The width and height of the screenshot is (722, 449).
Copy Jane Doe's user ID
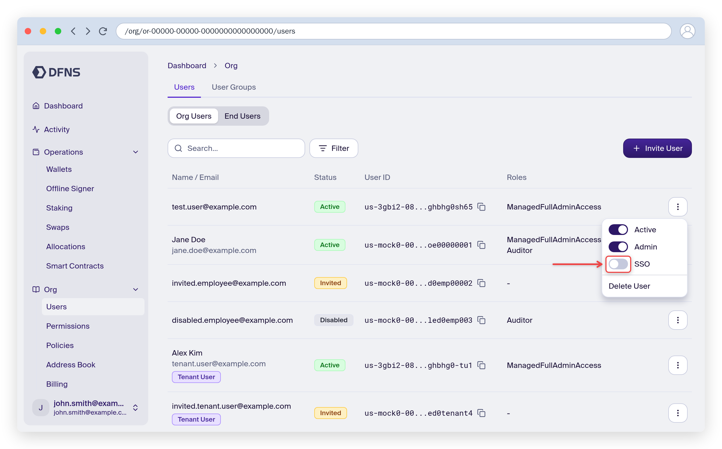coord(481,245)
